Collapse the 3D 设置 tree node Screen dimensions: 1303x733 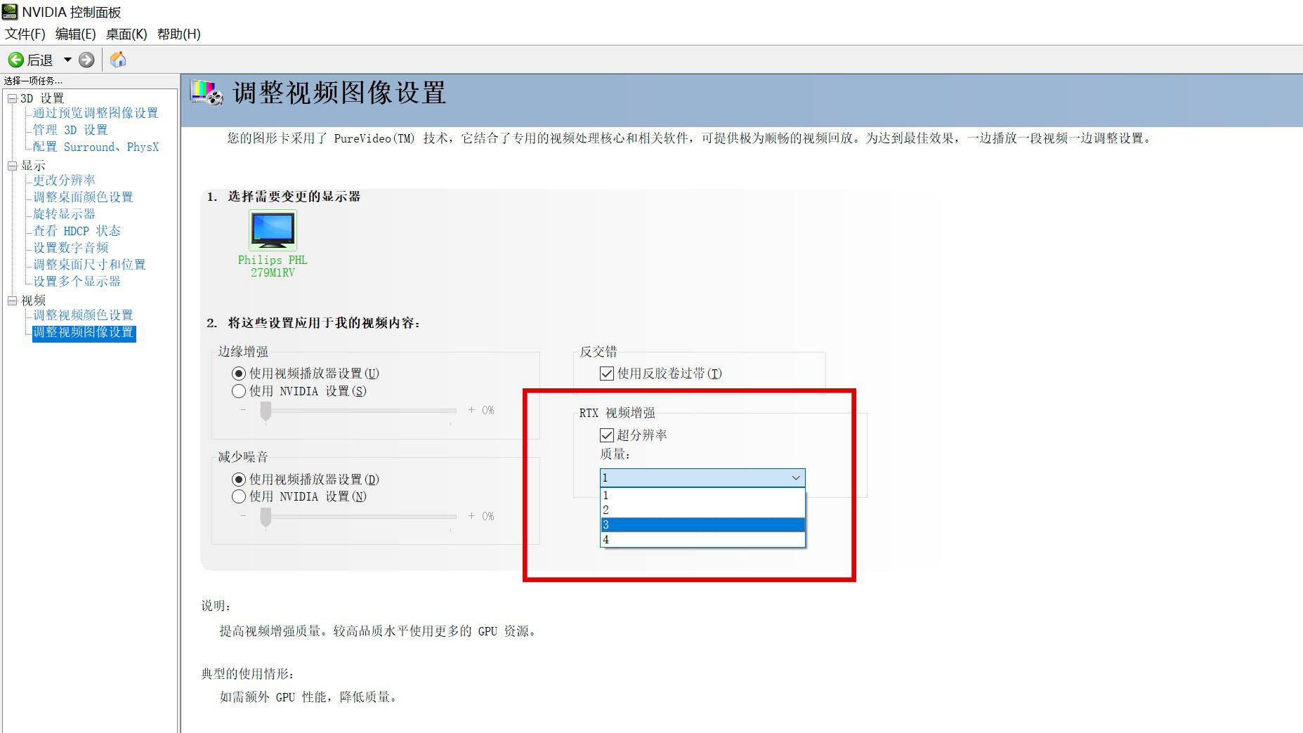pos(12,98)
